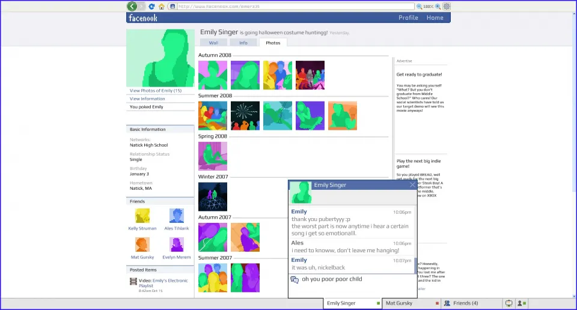Open second Summer 2007 photo
The height and width of the screenshot is (310, 577).
(x=245, y=278)
